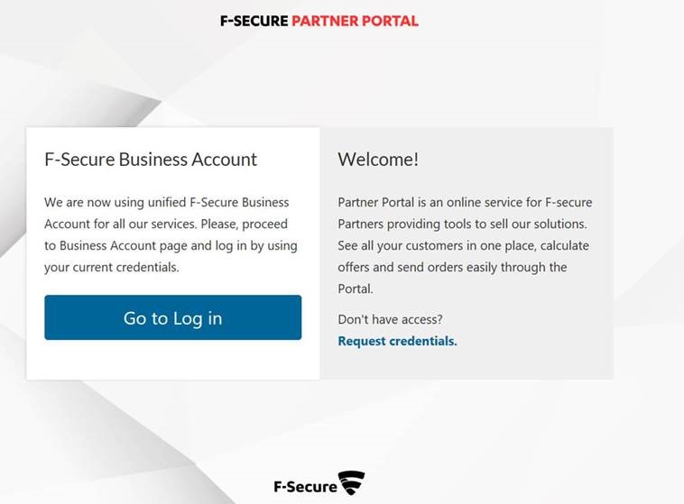This screenshot has width=684, height=504.
Task: Click the line "We are now using unified F-Secure Business"
Action: (166, 202)
